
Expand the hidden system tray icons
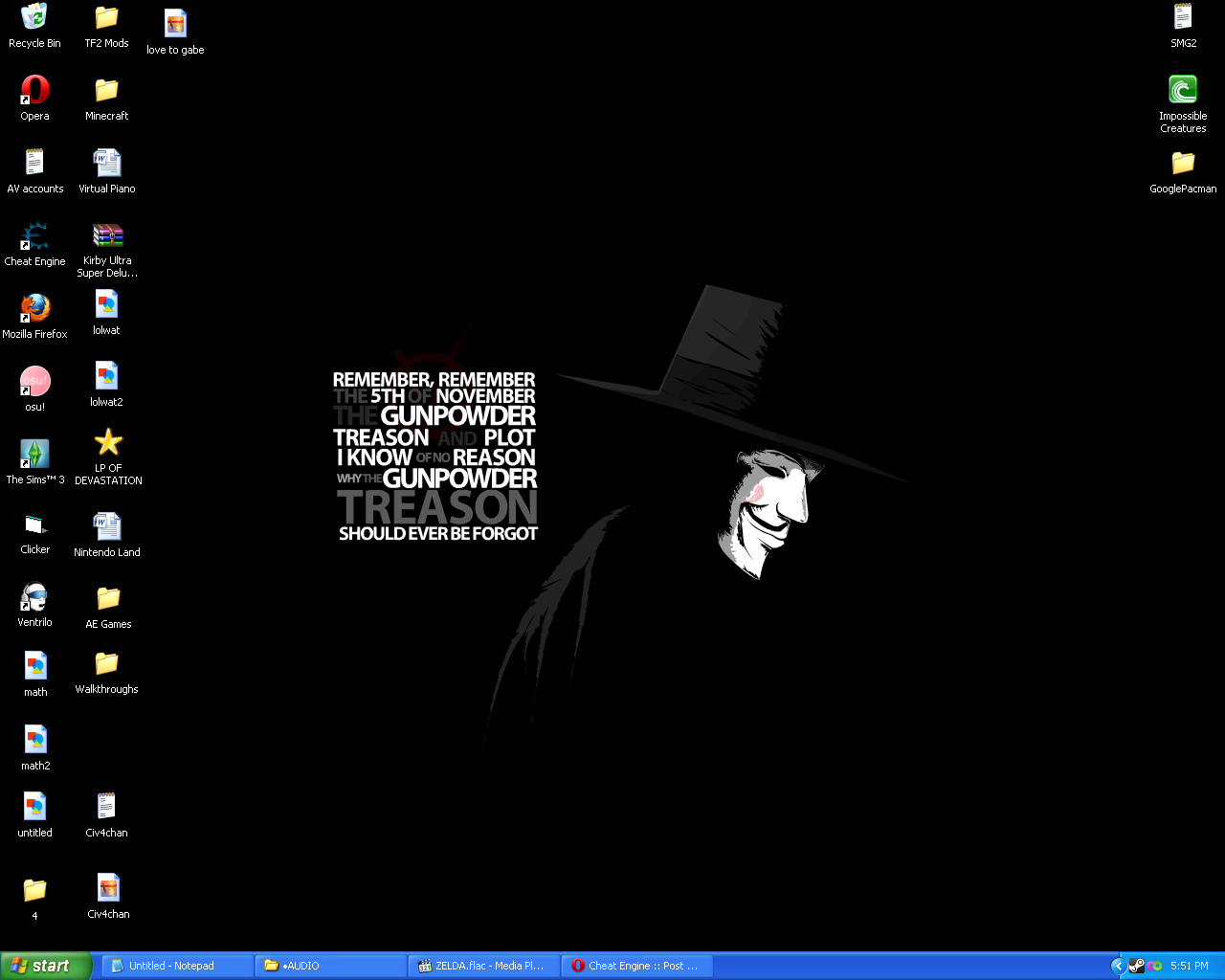tap(1118, 966)
